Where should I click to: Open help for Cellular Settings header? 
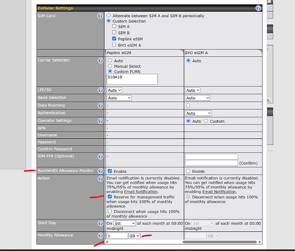click(x=258, y=8)
